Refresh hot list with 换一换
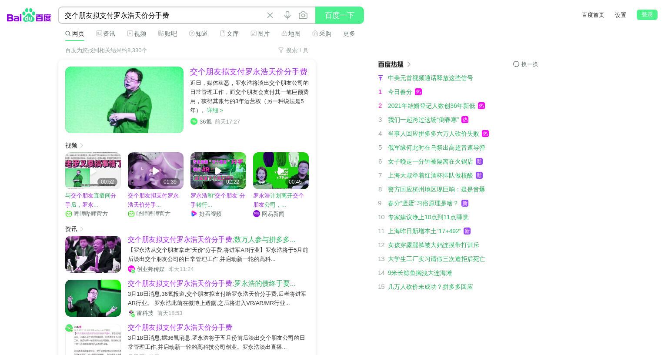 click(525, 64)
